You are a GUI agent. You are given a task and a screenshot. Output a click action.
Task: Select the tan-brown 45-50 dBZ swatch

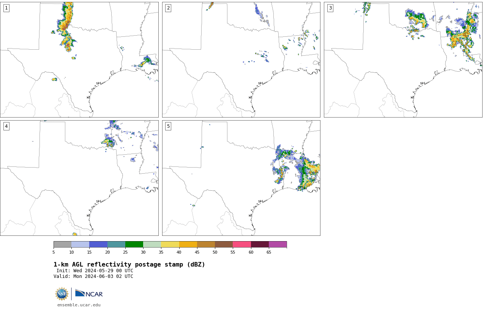point(206,244)
